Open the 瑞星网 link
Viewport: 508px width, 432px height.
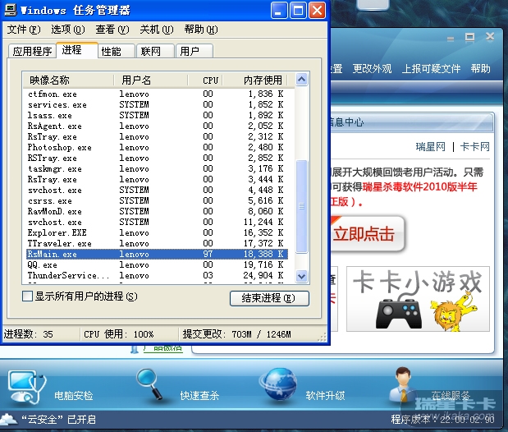[x=431, y=147]
